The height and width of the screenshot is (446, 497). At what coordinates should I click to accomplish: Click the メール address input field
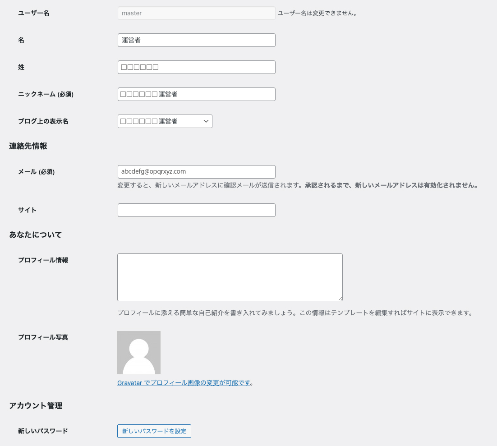click(196, 172)
